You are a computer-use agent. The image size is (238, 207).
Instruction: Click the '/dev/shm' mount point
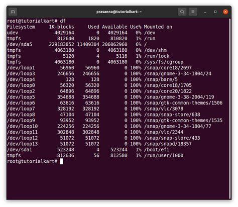[x=155, y=50]
